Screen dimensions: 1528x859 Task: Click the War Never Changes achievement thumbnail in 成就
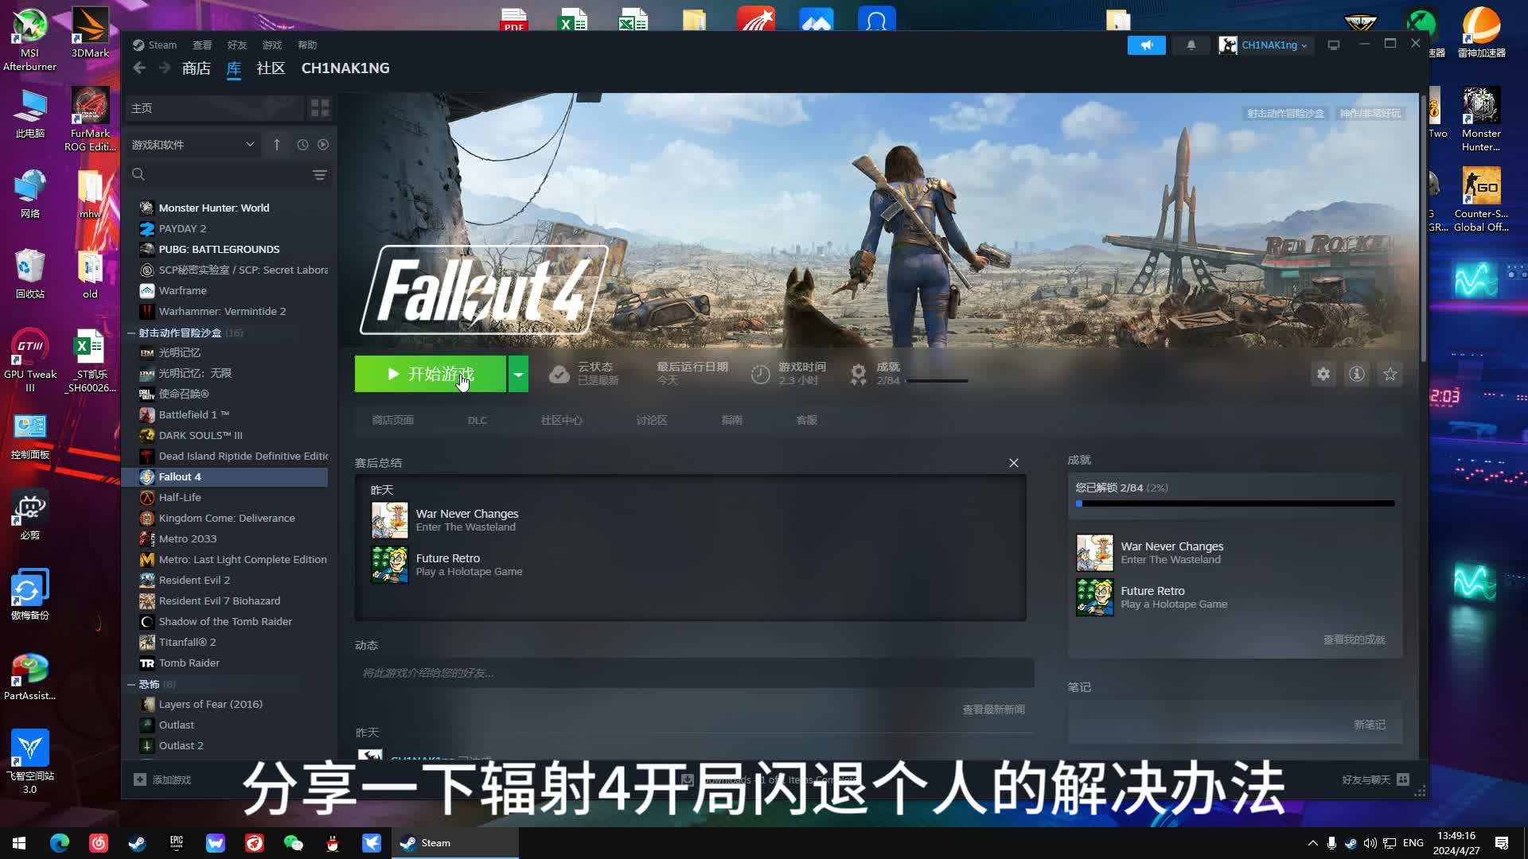tap(1095, 553)
